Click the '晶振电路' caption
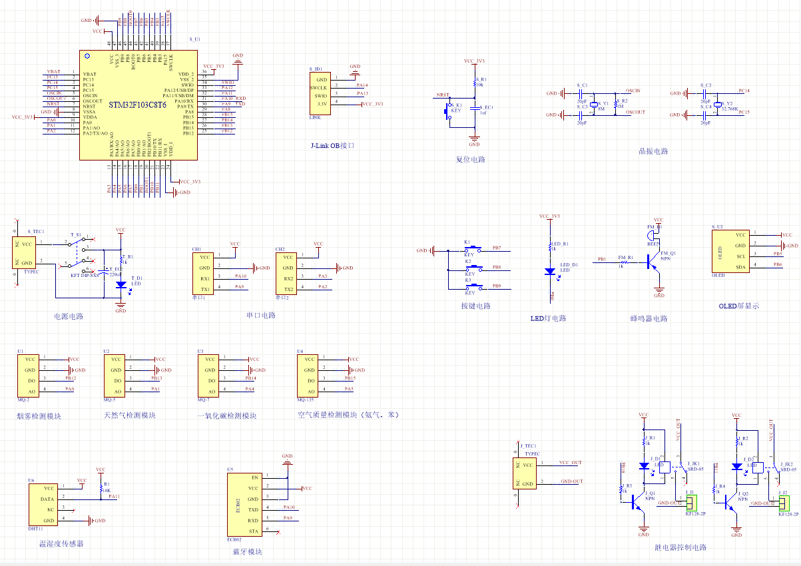Screen dimensions: 801x566 (653, 151)
